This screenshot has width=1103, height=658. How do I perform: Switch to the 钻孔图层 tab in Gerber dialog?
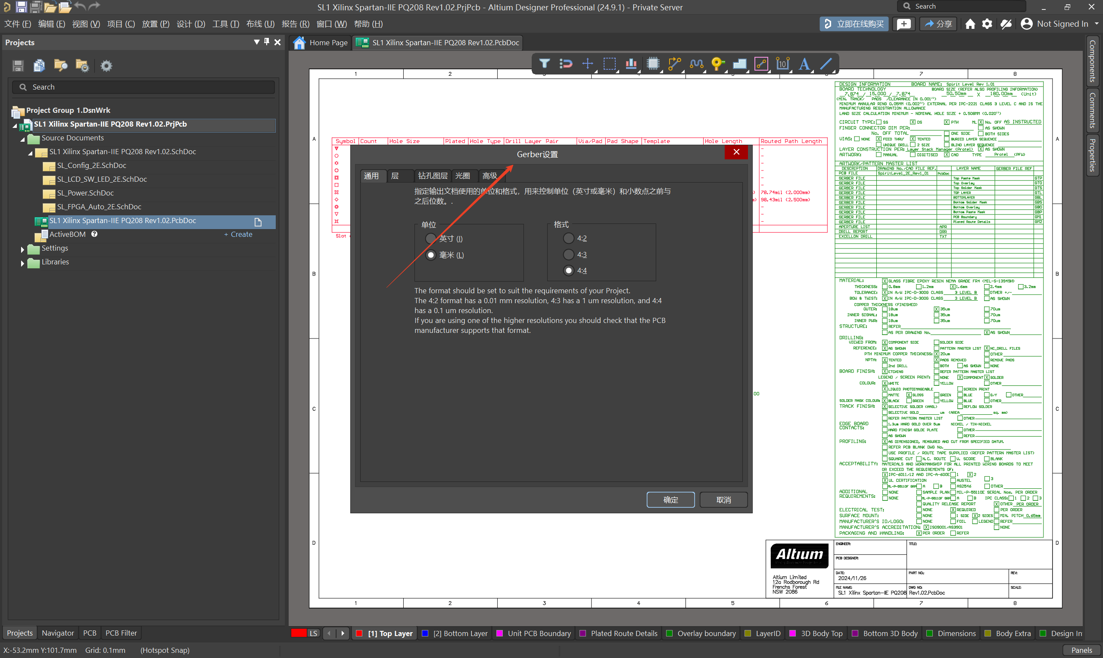pos(433,176)
